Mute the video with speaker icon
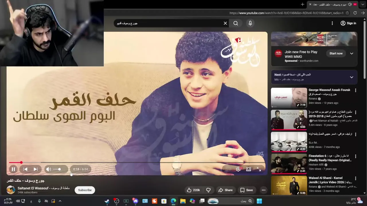The height and width of the screenshot is (206, 367). 48,169
